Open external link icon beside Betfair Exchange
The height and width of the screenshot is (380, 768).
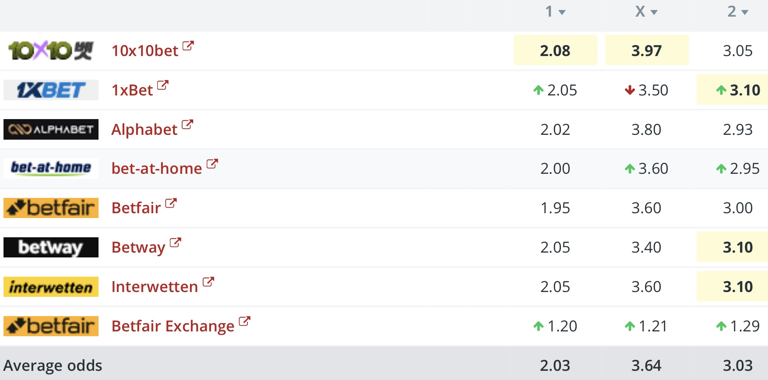coord(244,321)
